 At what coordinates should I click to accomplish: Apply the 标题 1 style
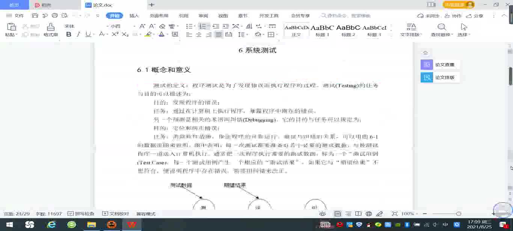322,30
